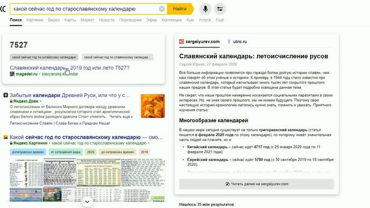370x208 pixels.
Task: Select the 2020 filter chip
Action: click(91, 152)
